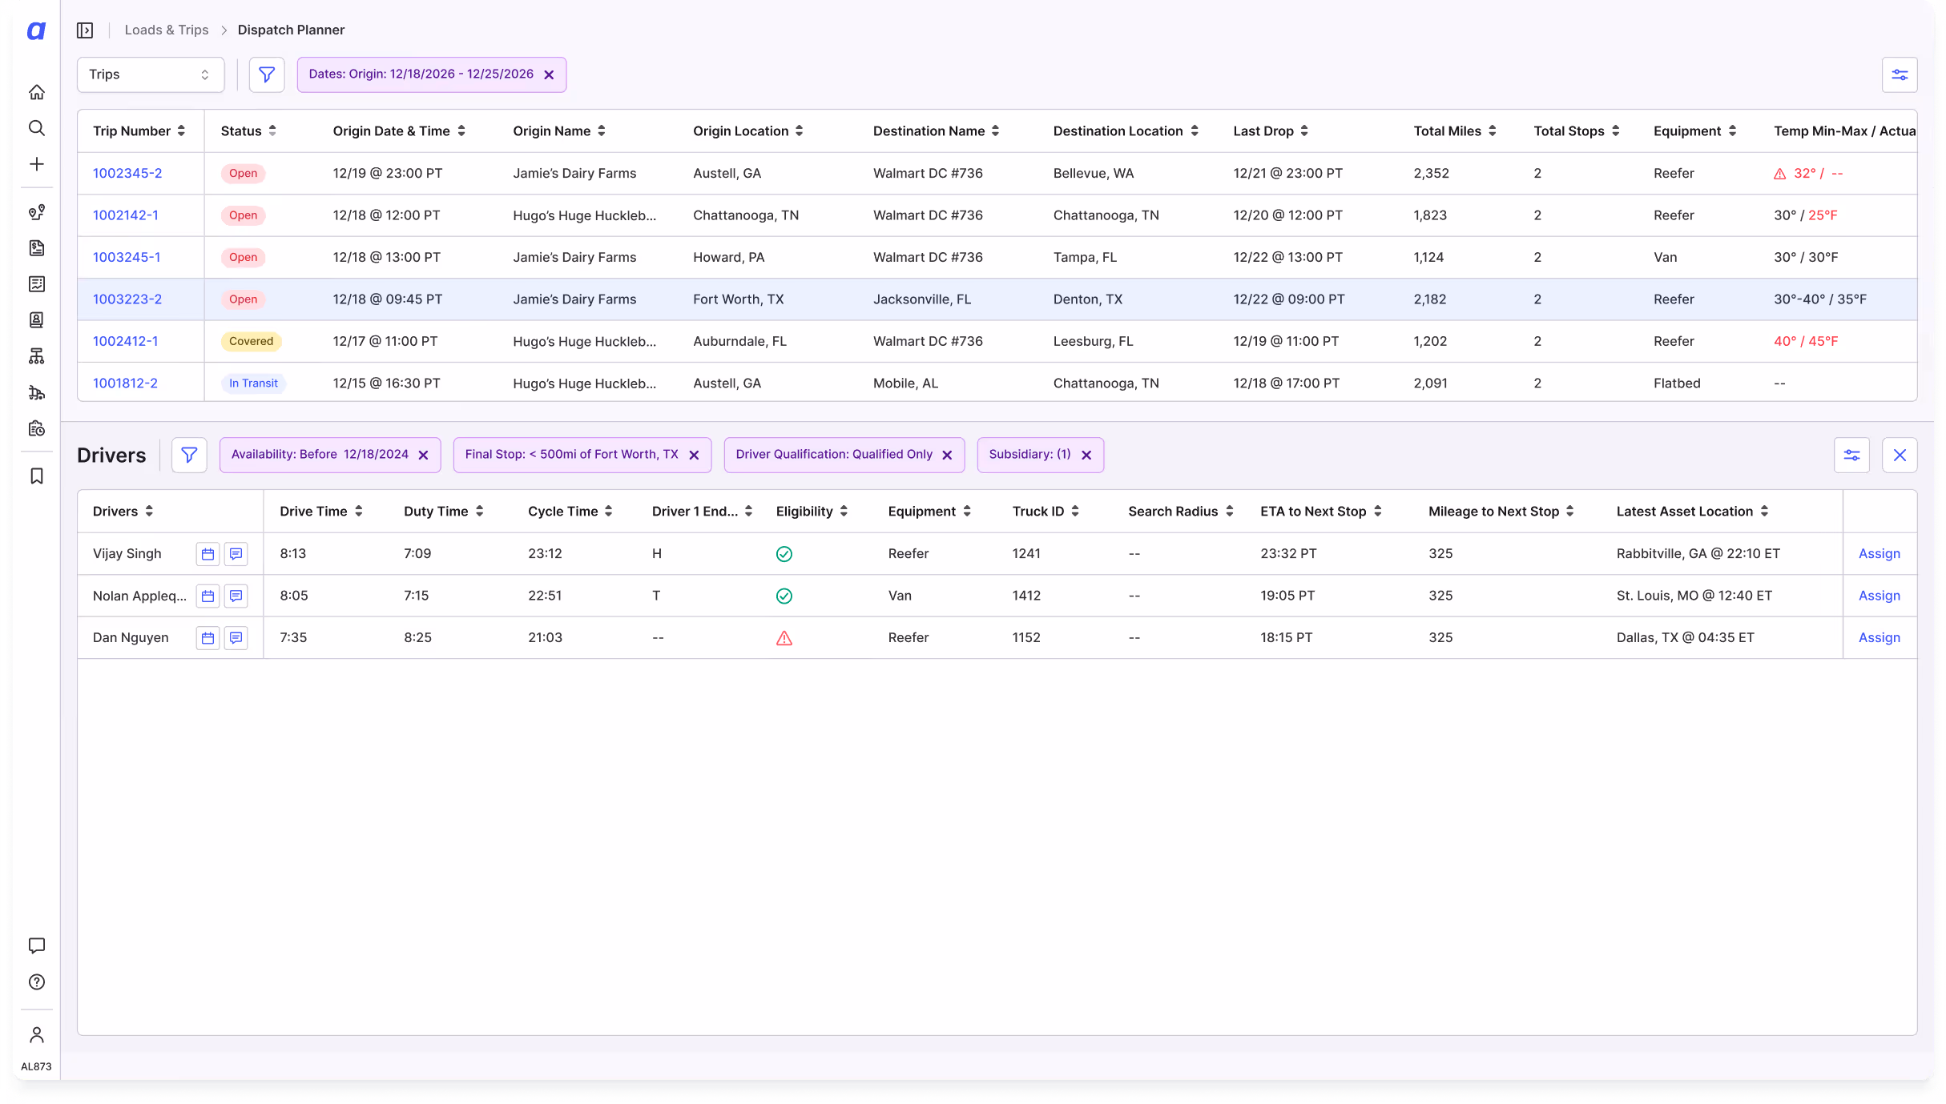The width and height of the screenshot is (1946, 1104).
Task: Go to Loads & Trips breadcrumb
Action: 167,30
